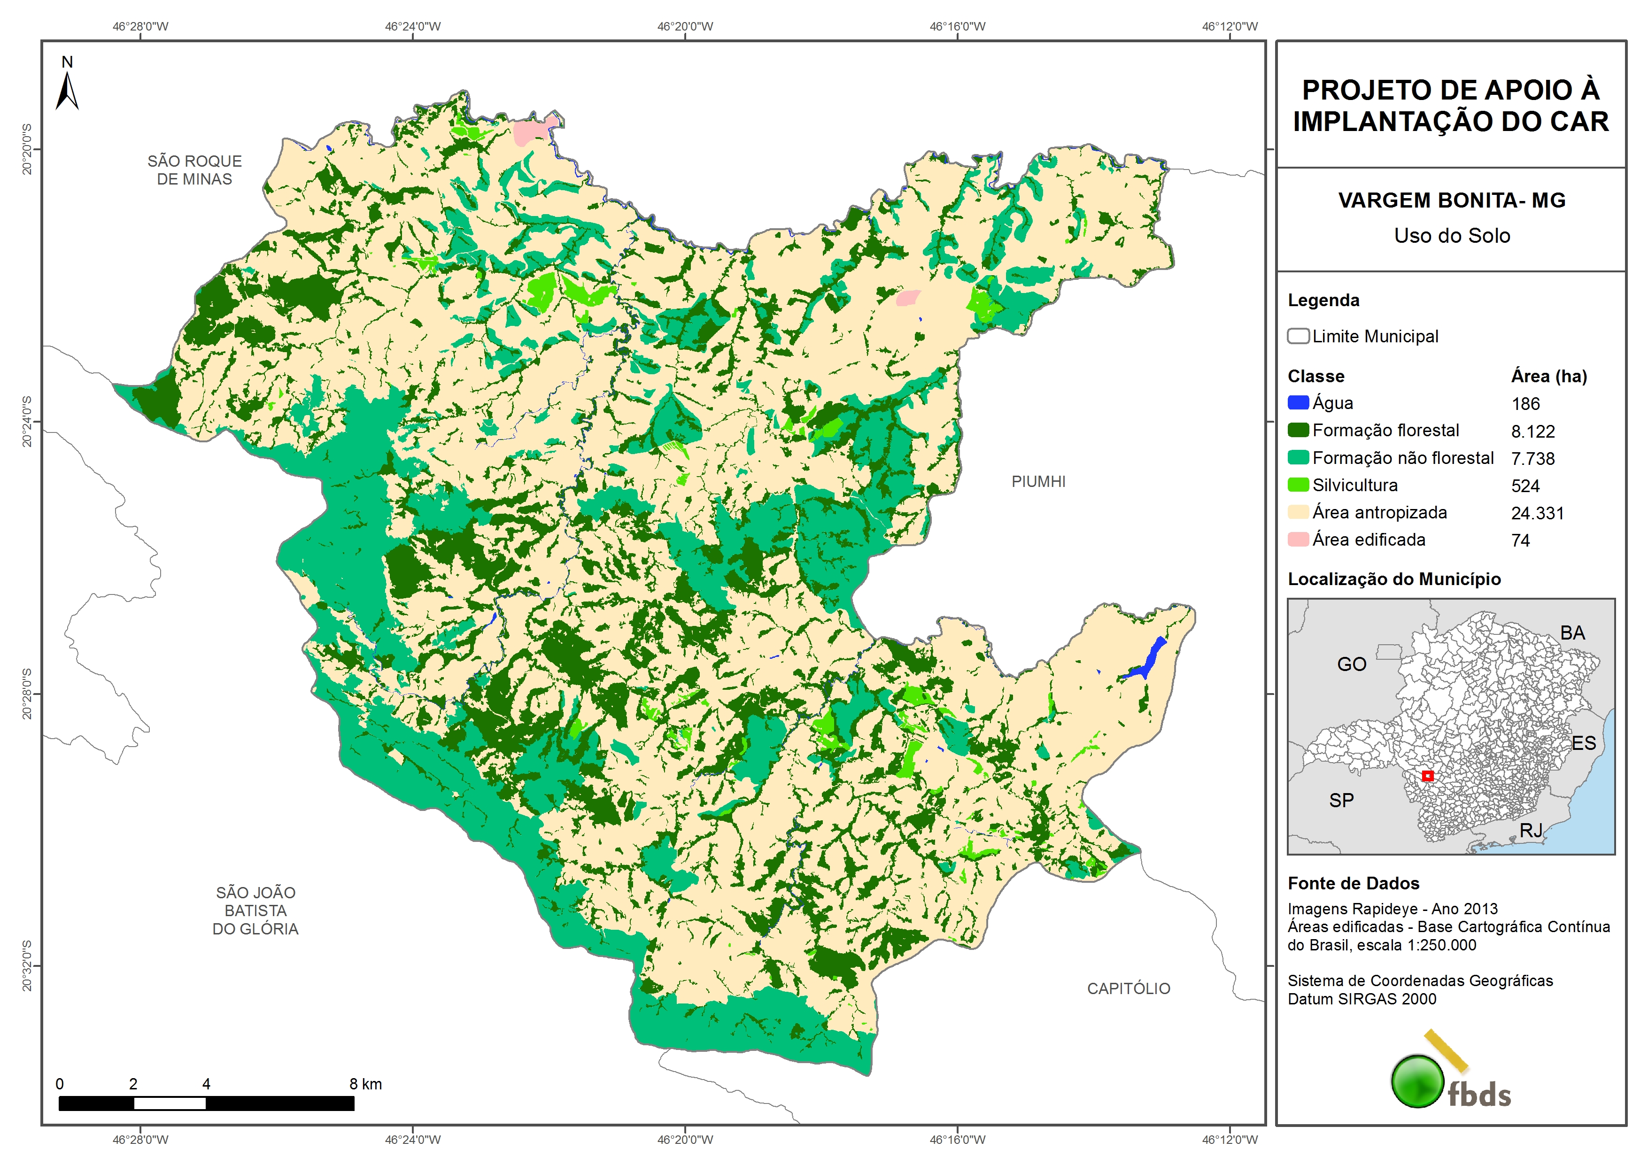1648x1165 pixels.
Task: Click the PIUMHI municipality label
Action: (1038, 482)
